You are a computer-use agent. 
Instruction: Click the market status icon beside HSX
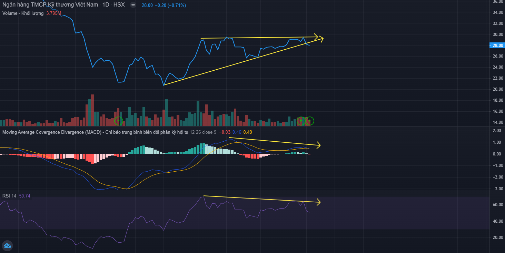(x=133, y=6)
